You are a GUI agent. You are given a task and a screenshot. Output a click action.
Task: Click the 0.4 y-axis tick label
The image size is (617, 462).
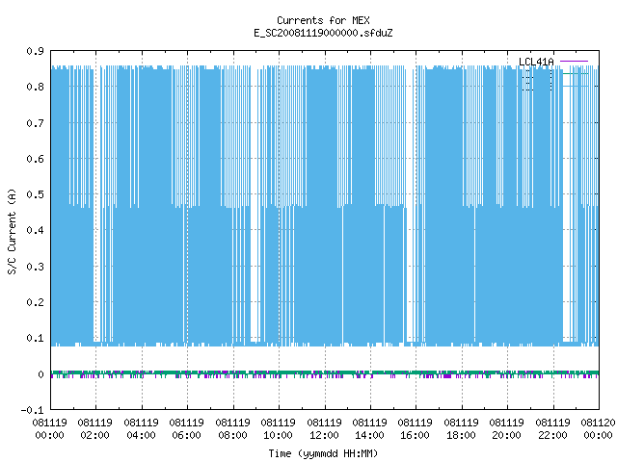[x=35, y=230]
